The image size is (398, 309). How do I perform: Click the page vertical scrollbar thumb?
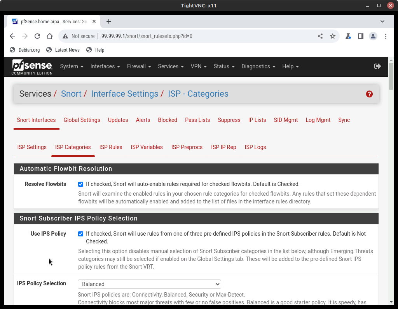pyautogui.click(x=391, y=76)
